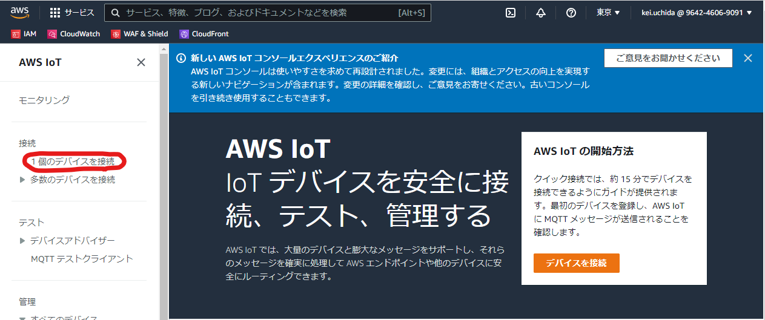The width and height of the screenshot is (765, 320).
Task: Open MQTT テストクライアント in the sidebar
Action: pyautogui.click(x=82, y=259)
